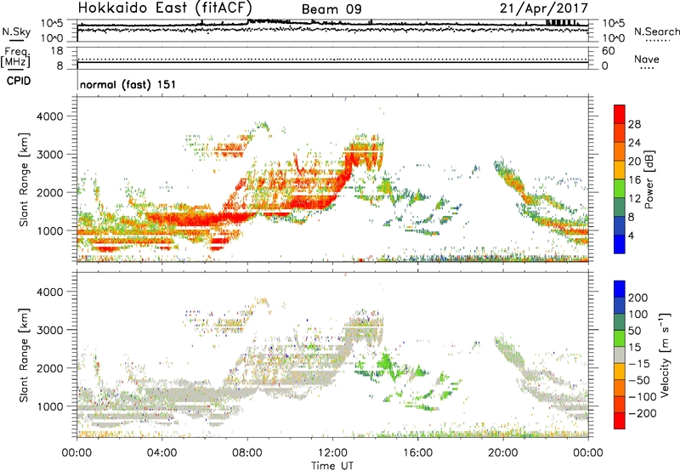Click the '60' Nave axis tick

click(608, 51)
